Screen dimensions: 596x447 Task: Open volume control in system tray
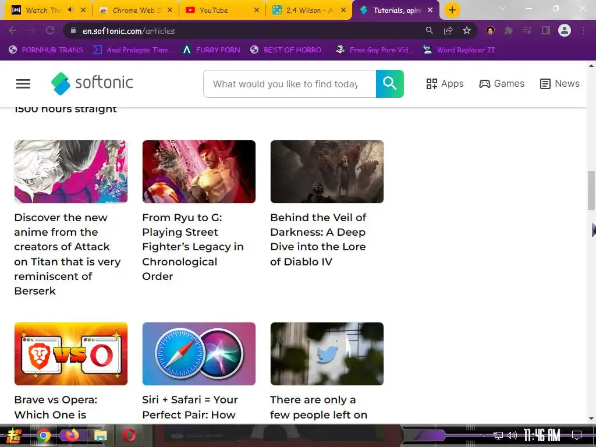512,435
